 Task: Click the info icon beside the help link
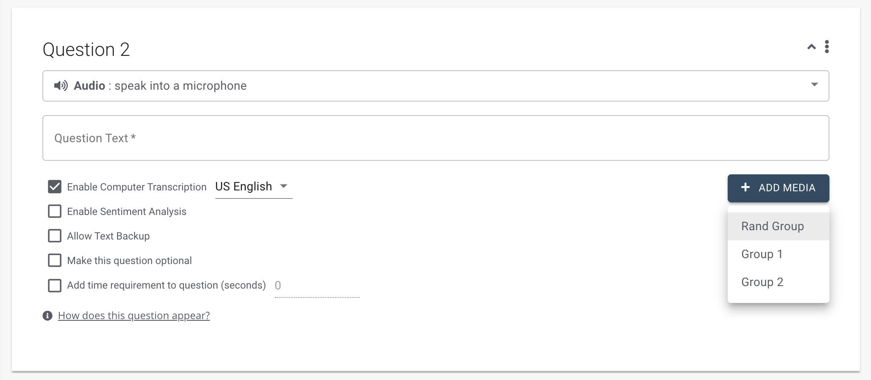click(47, 316)
